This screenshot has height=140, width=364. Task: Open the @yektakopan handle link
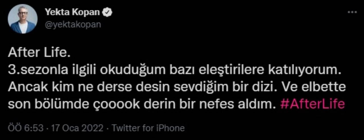coord(73,24)
